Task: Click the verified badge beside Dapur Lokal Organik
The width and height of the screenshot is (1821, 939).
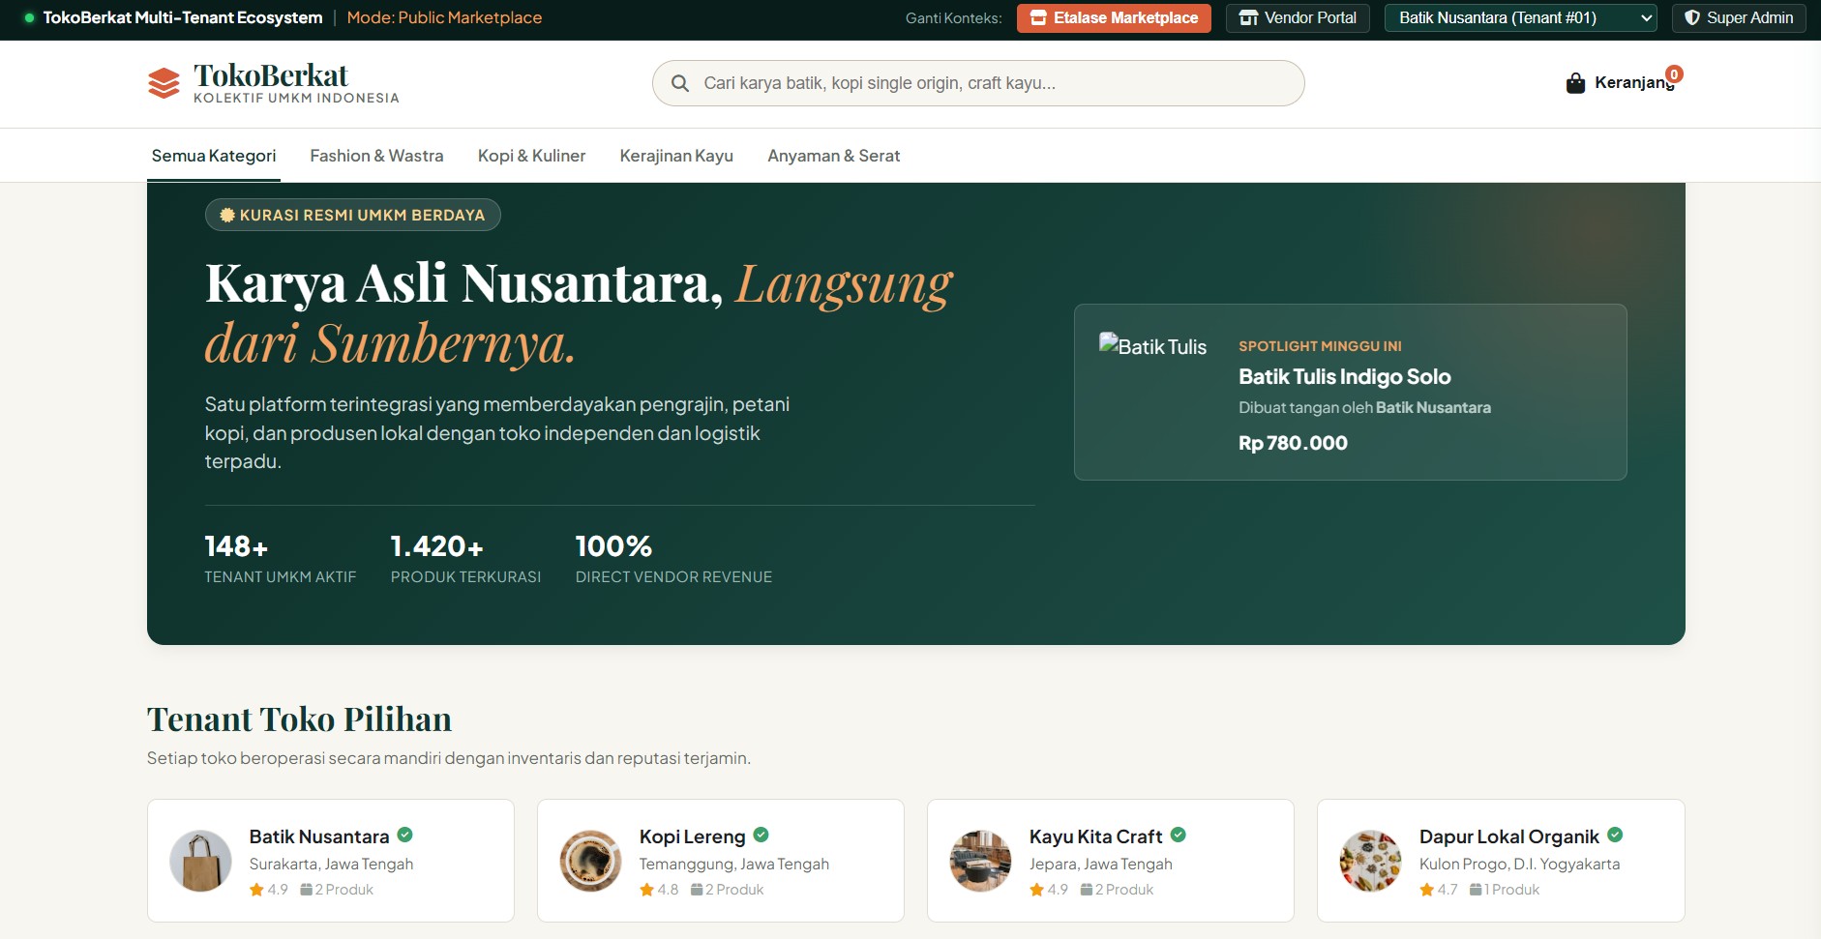Action: point(1615,835)
